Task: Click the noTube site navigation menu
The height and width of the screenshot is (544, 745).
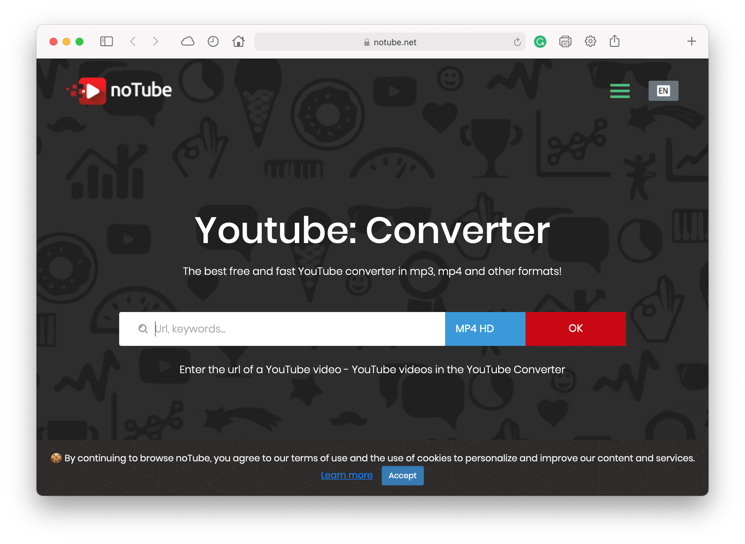Action: coord(620,91)
